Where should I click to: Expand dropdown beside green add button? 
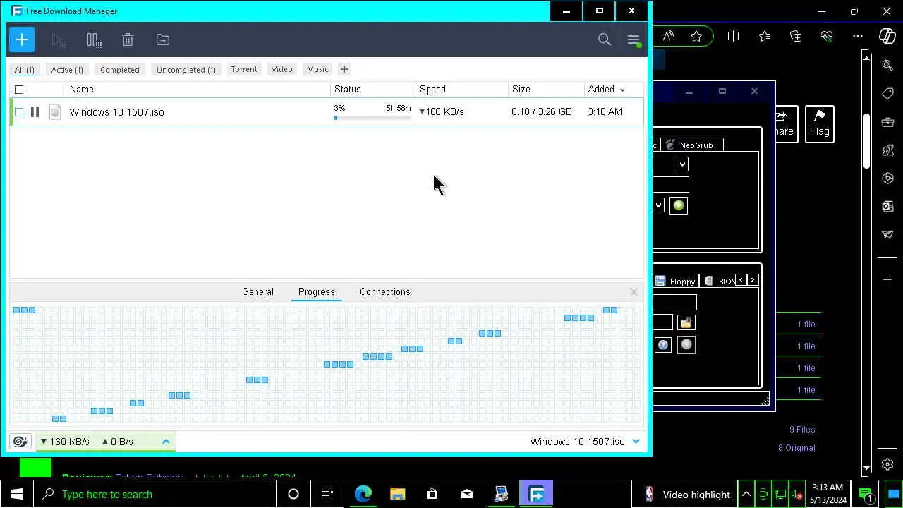pyautogui.click(x=658, y=205)
